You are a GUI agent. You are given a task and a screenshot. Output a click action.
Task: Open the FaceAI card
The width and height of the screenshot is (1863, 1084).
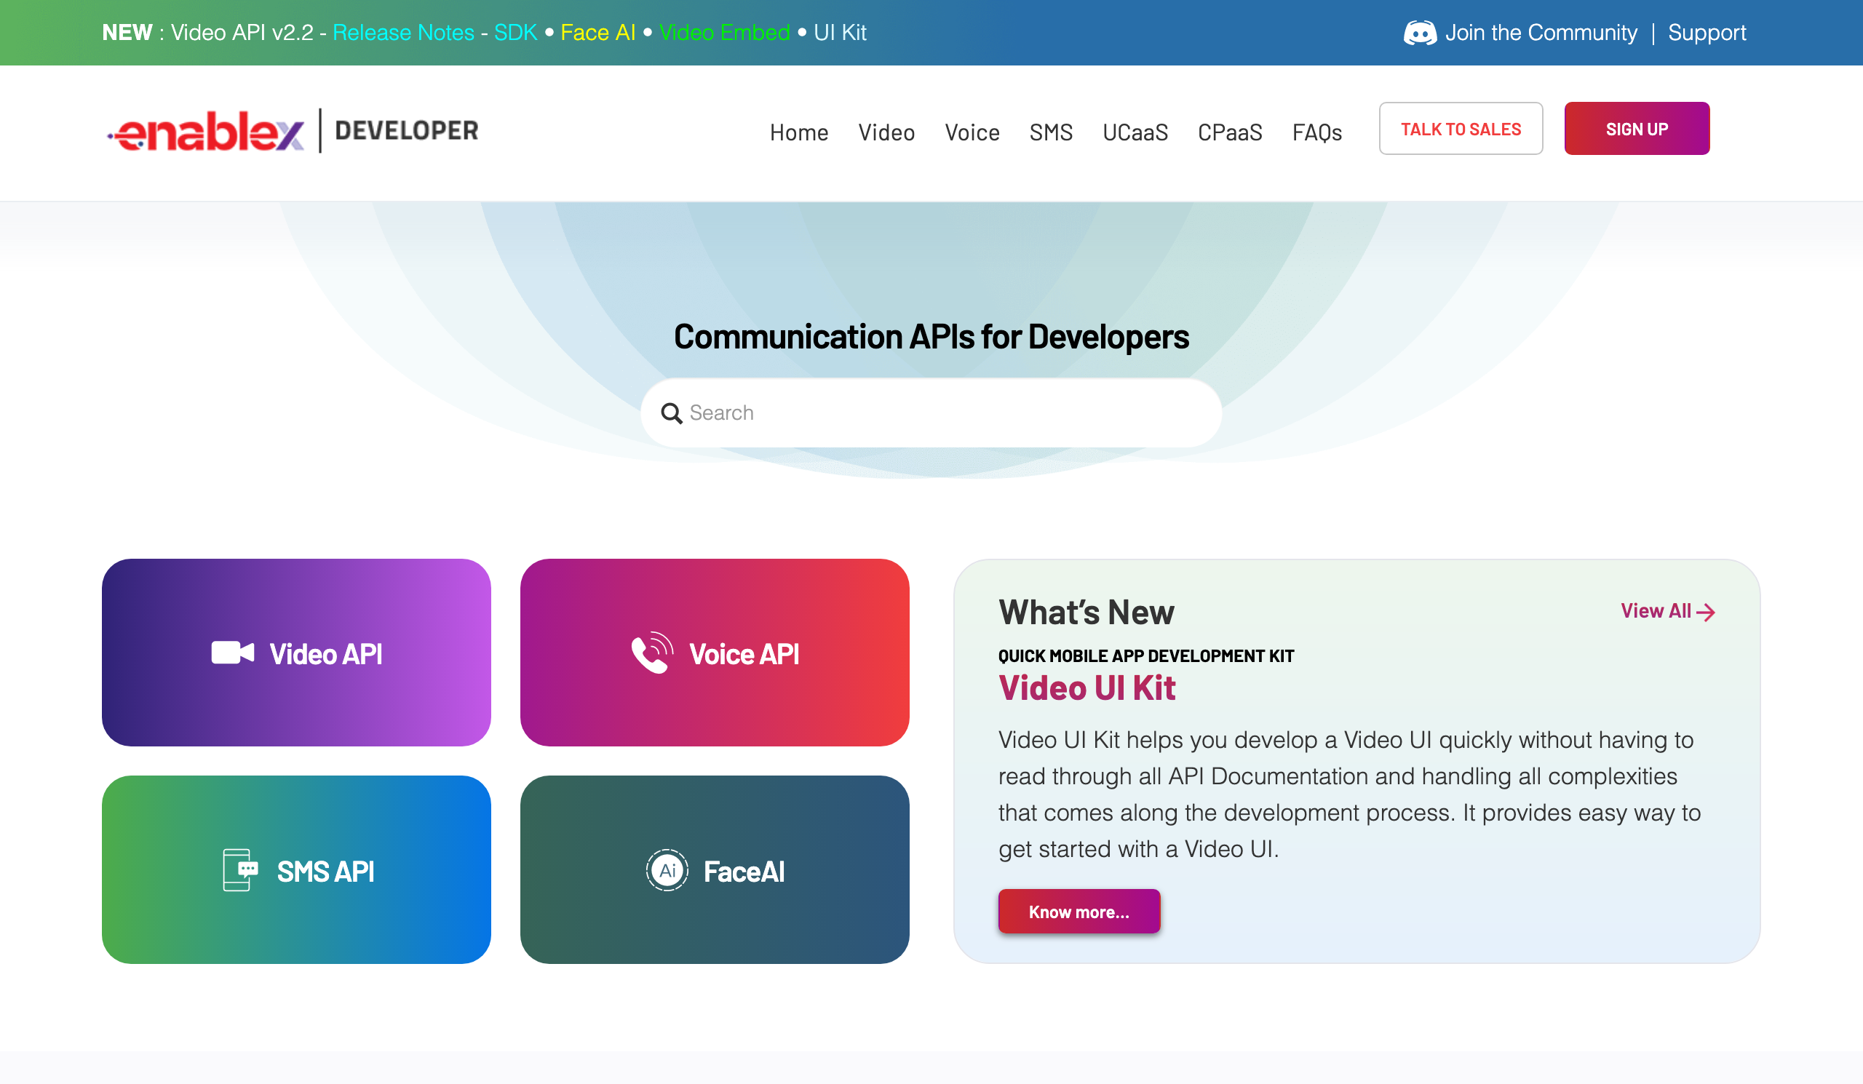click(x=714, y=869)
